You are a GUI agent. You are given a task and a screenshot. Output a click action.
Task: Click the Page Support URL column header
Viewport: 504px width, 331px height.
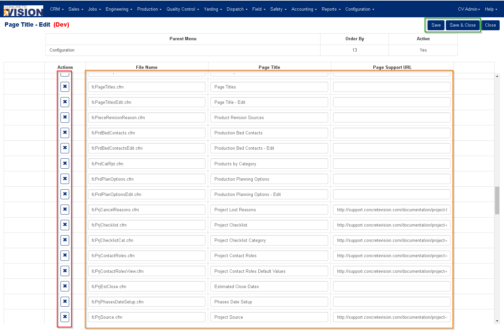tap(392, 67)
